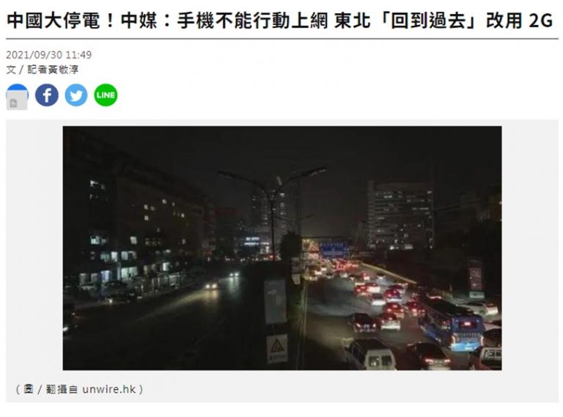Click the street lamp in the photo
The height and width of the screenshot is (417, 563).
[x=272, y=212]
